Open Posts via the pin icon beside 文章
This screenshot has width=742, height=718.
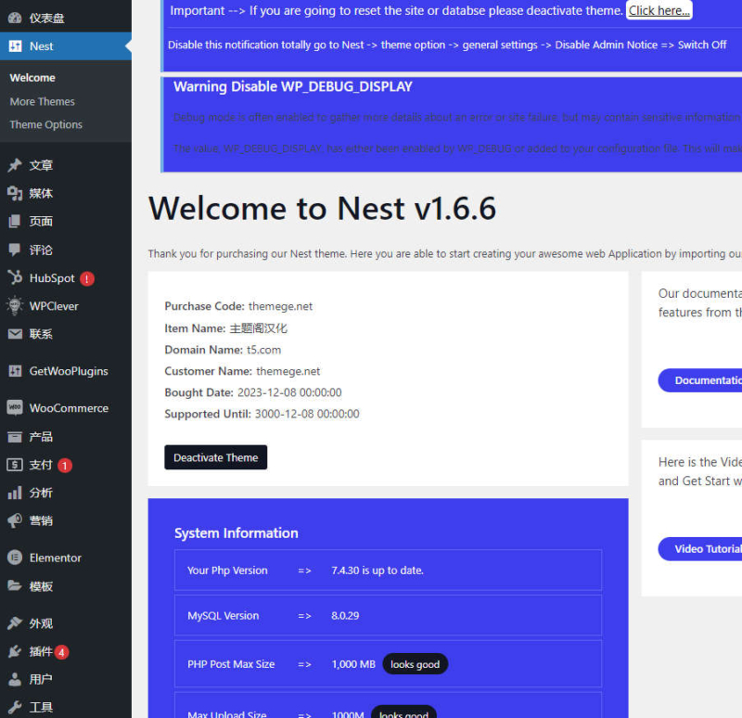[x=15, y=165]
